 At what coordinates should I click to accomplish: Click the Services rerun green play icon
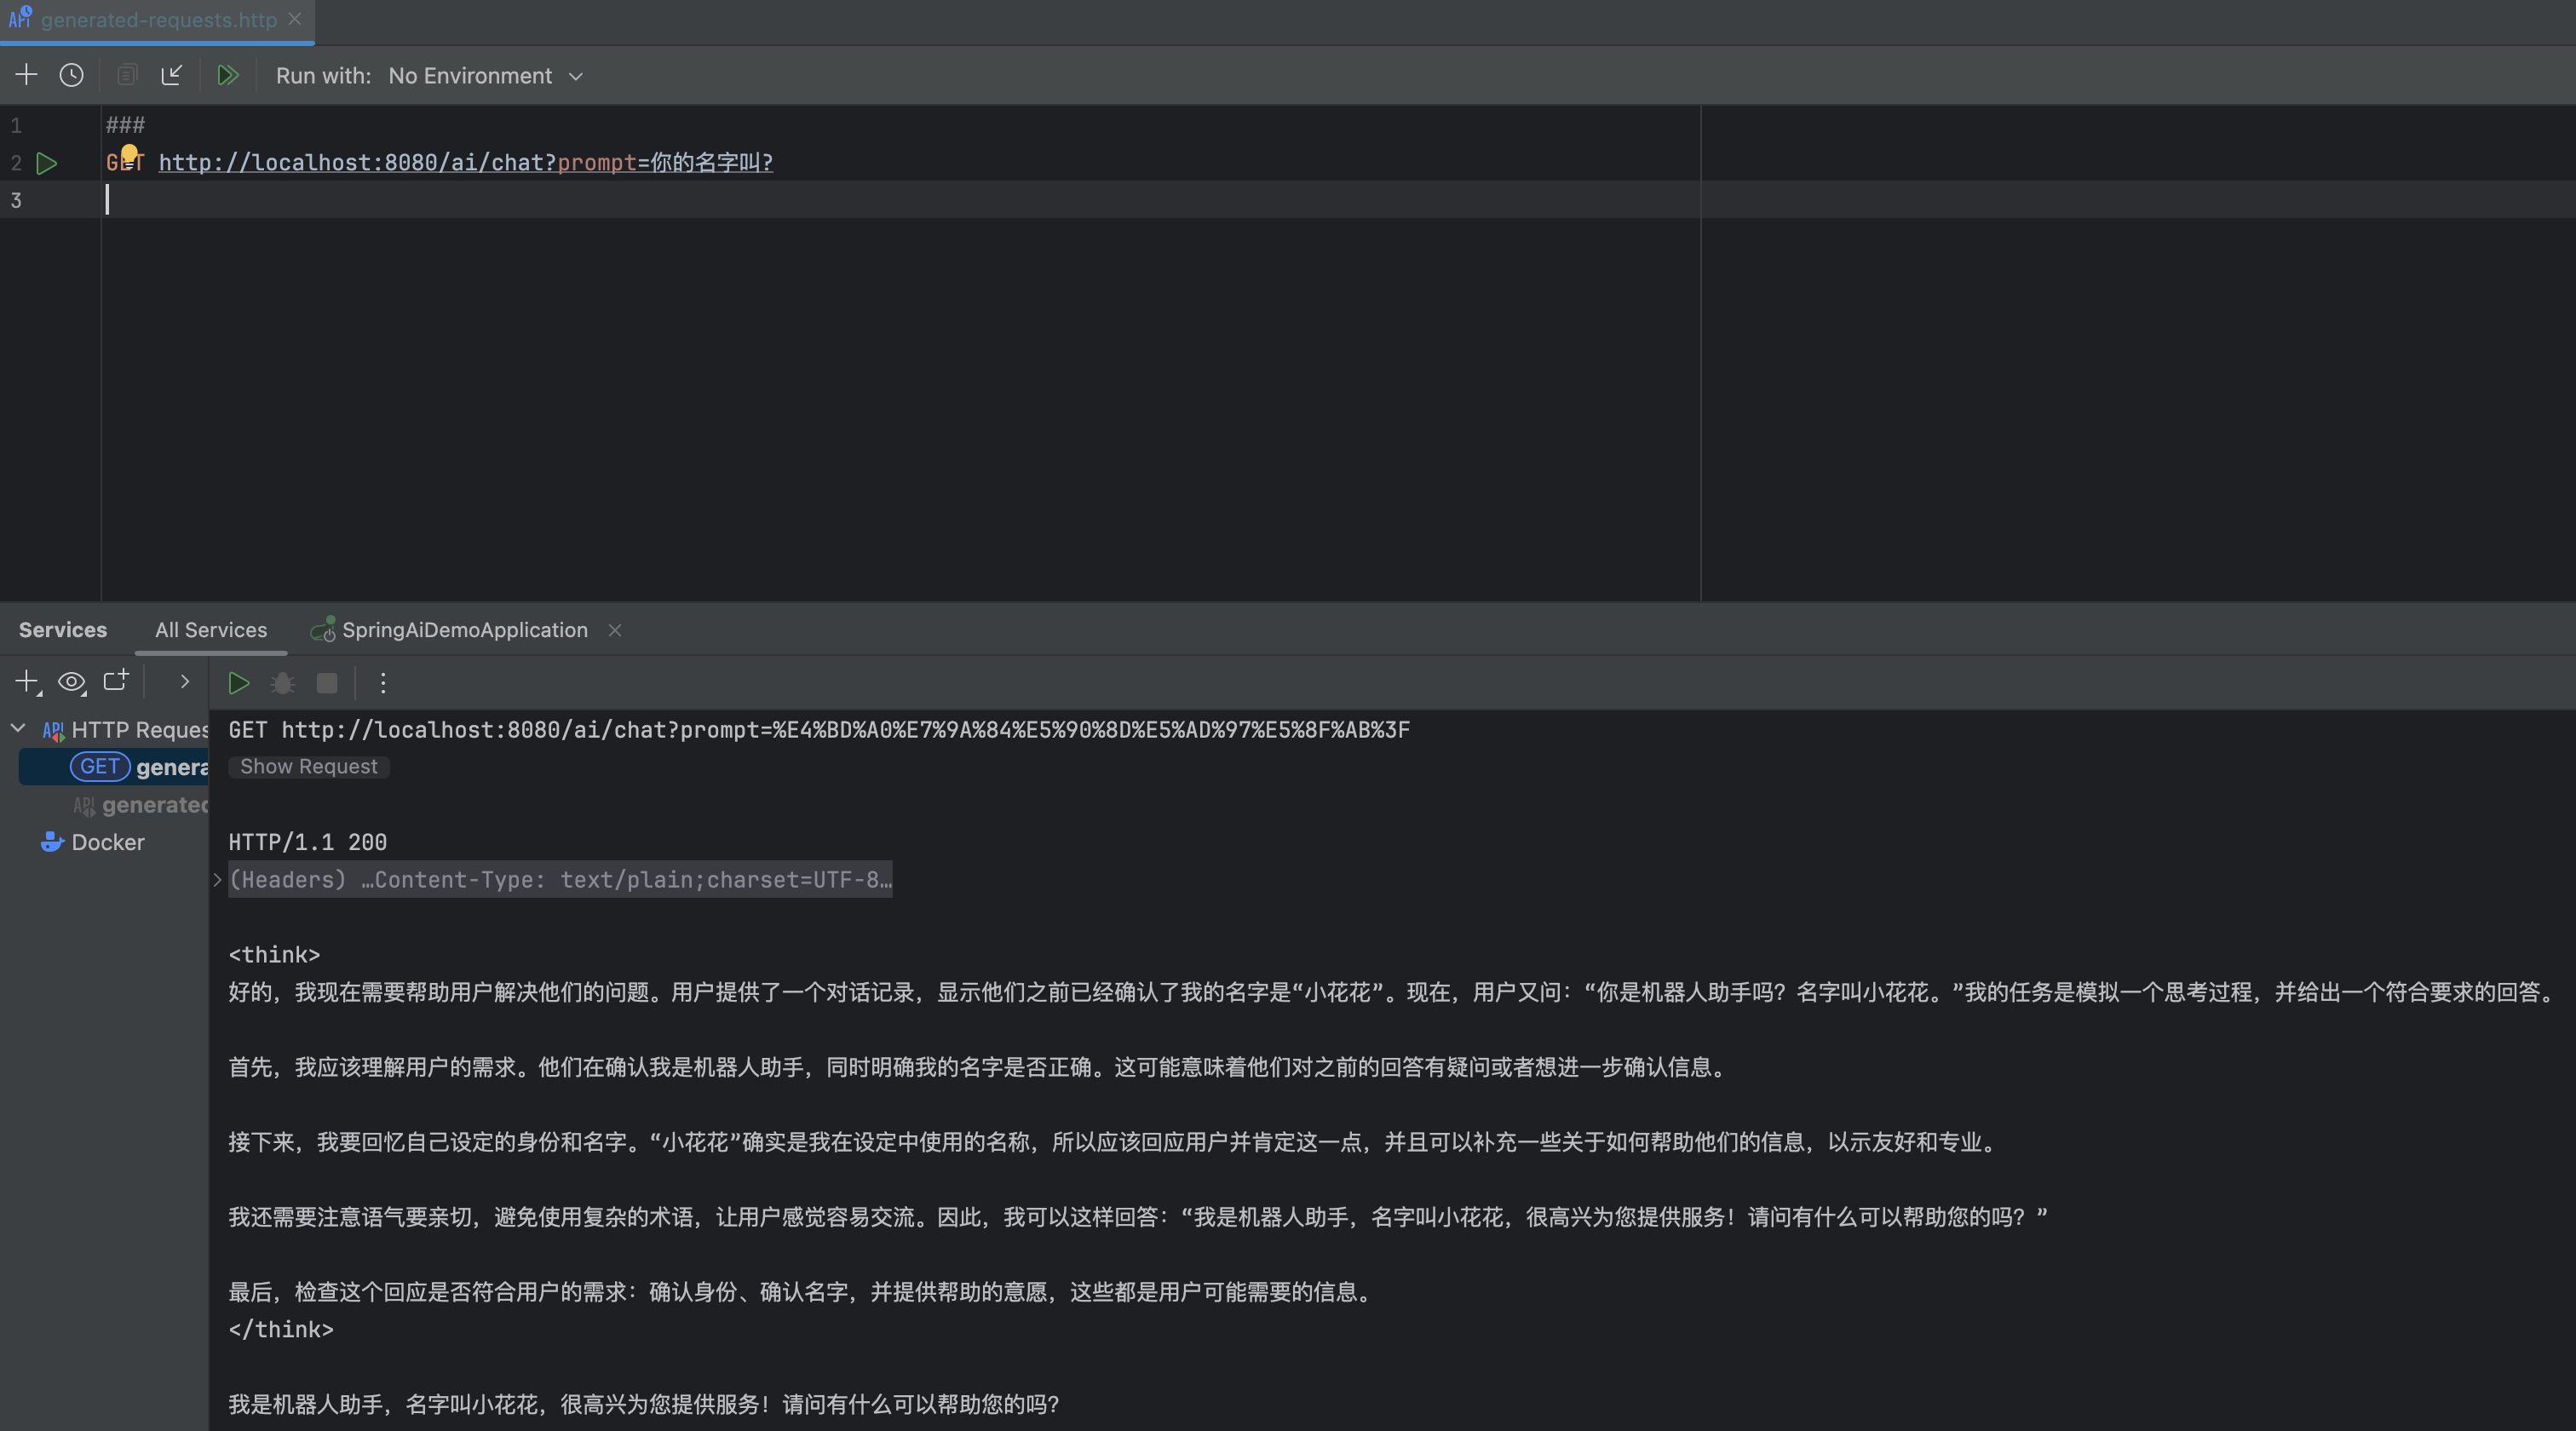(238, 683)
